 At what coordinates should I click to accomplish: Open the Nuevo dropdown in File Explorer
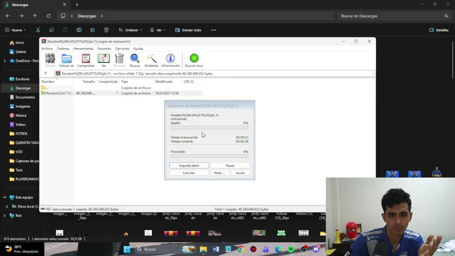point(16,30)
